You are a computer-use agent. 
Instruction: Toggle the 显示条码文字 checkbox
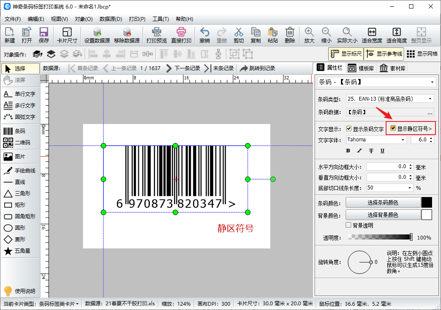(x=349, y=129)
